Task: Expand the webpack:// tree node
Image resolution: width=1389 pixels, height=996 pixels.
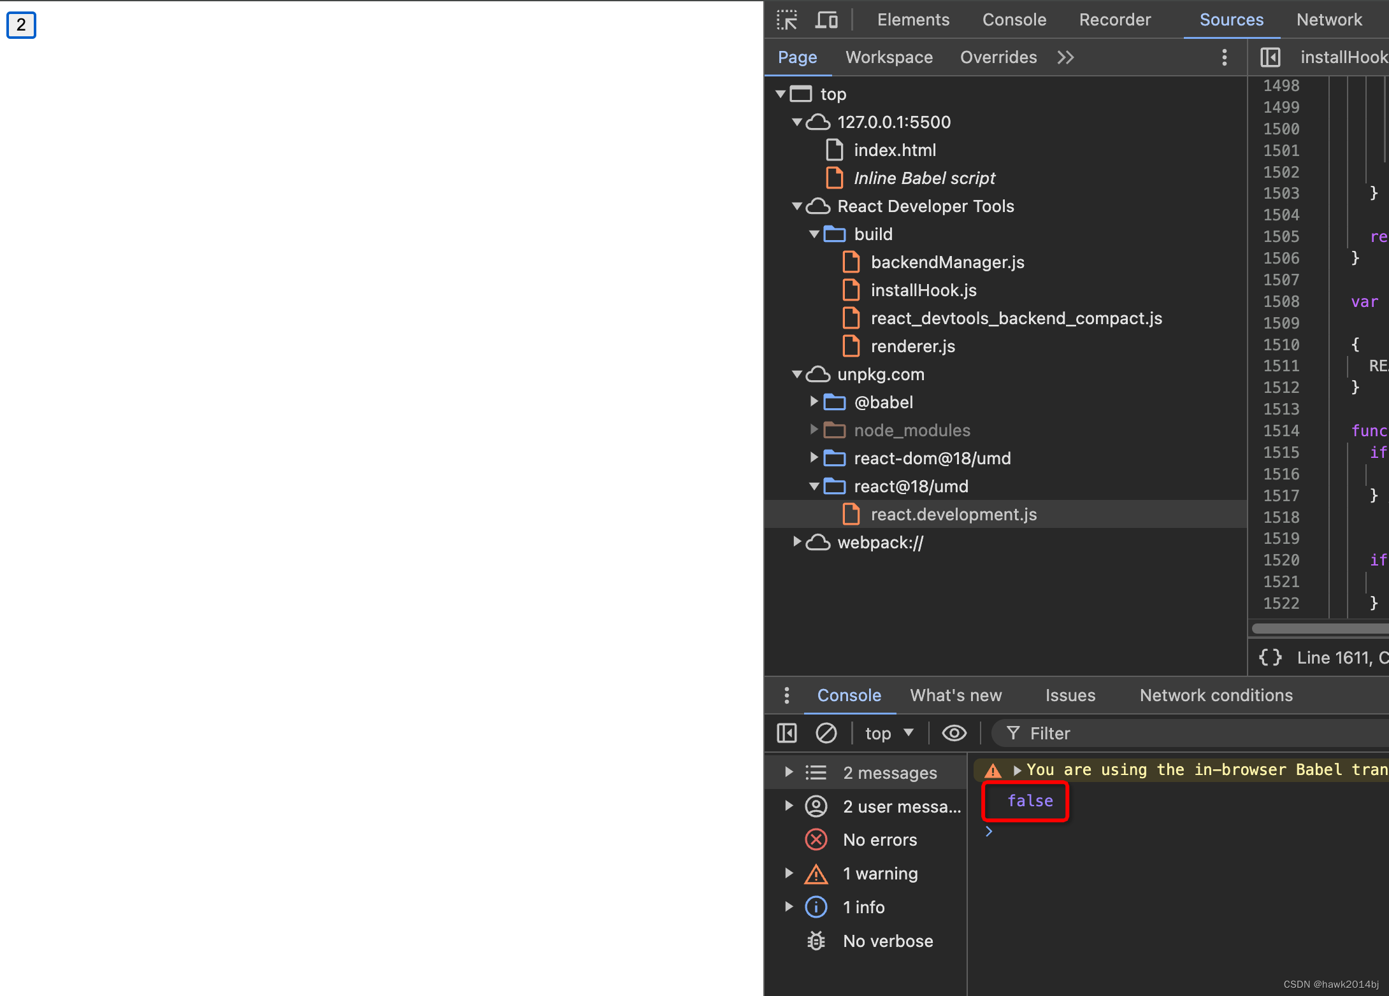Action: pyautogui.click(x=796, y=542)
